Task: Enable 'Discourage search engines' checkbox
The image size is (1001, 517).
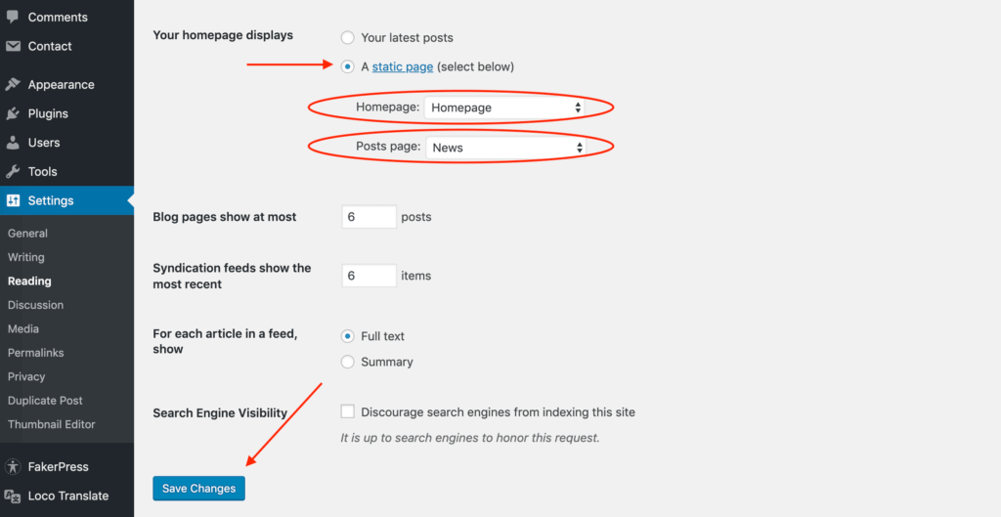Action: tap(347, 411)
